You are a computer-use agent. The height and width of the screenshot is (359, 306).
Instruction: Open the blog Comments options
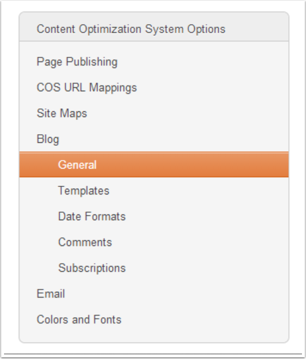[85, 242]
